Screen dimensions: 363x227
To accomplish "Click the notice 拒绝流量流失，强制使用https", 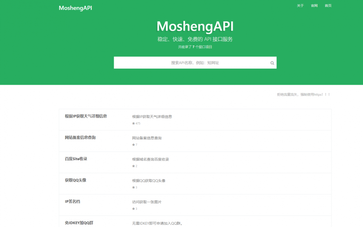I will coord(303,95).
